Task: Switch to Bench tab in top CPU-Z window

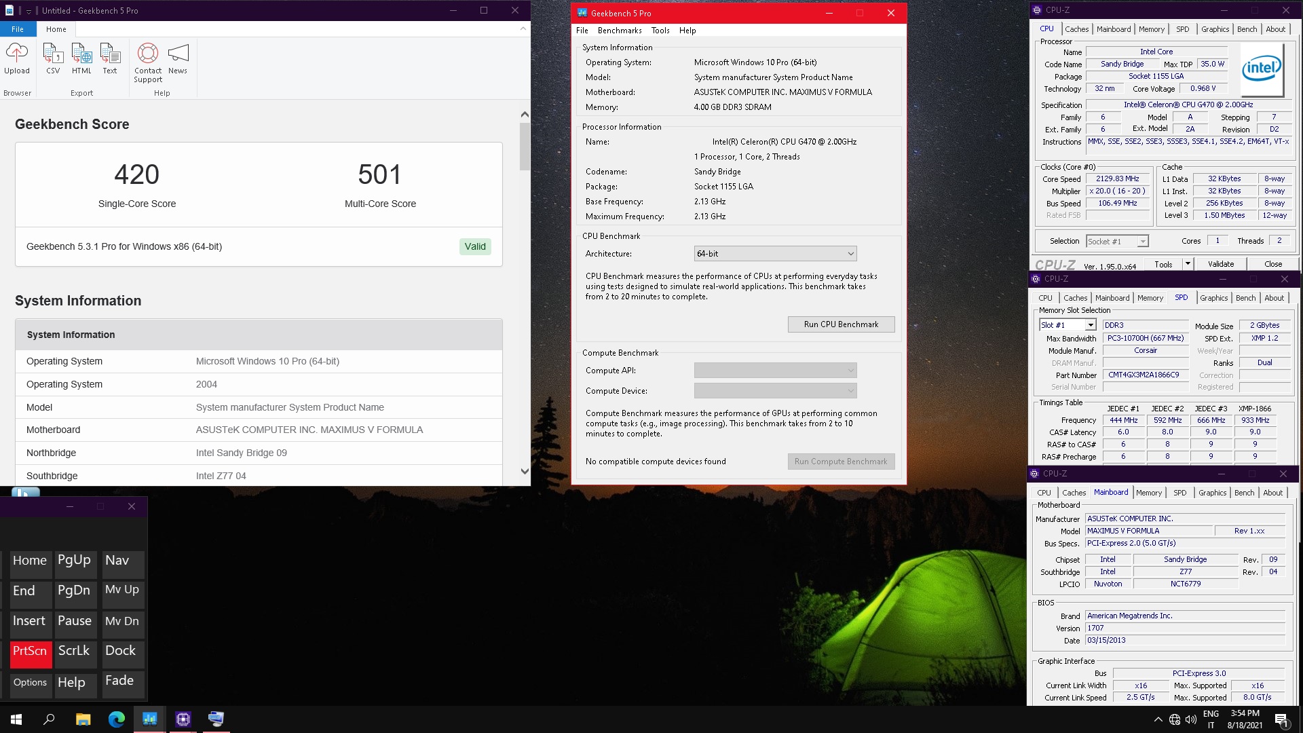Action: coord(1247,29)
